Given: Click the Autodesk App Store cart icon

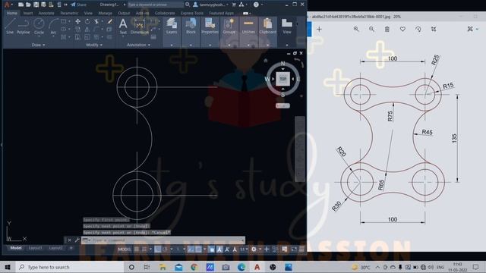Looking at the screenshot, I should pos(234,5).
